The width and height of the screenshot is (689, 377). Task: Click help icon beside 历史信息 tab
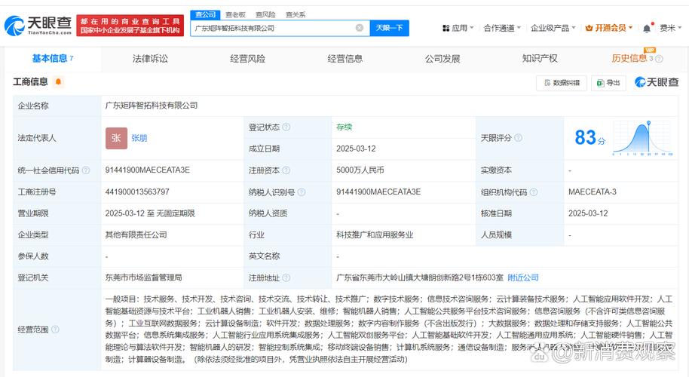pyautogui.click(x=659, y=59)
